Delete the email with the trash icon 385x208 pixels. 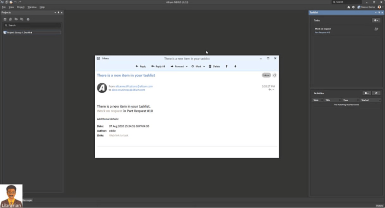[x=214, y=66]
